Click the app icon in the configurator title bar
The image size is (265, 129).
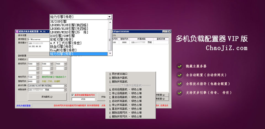coord(17,31)
